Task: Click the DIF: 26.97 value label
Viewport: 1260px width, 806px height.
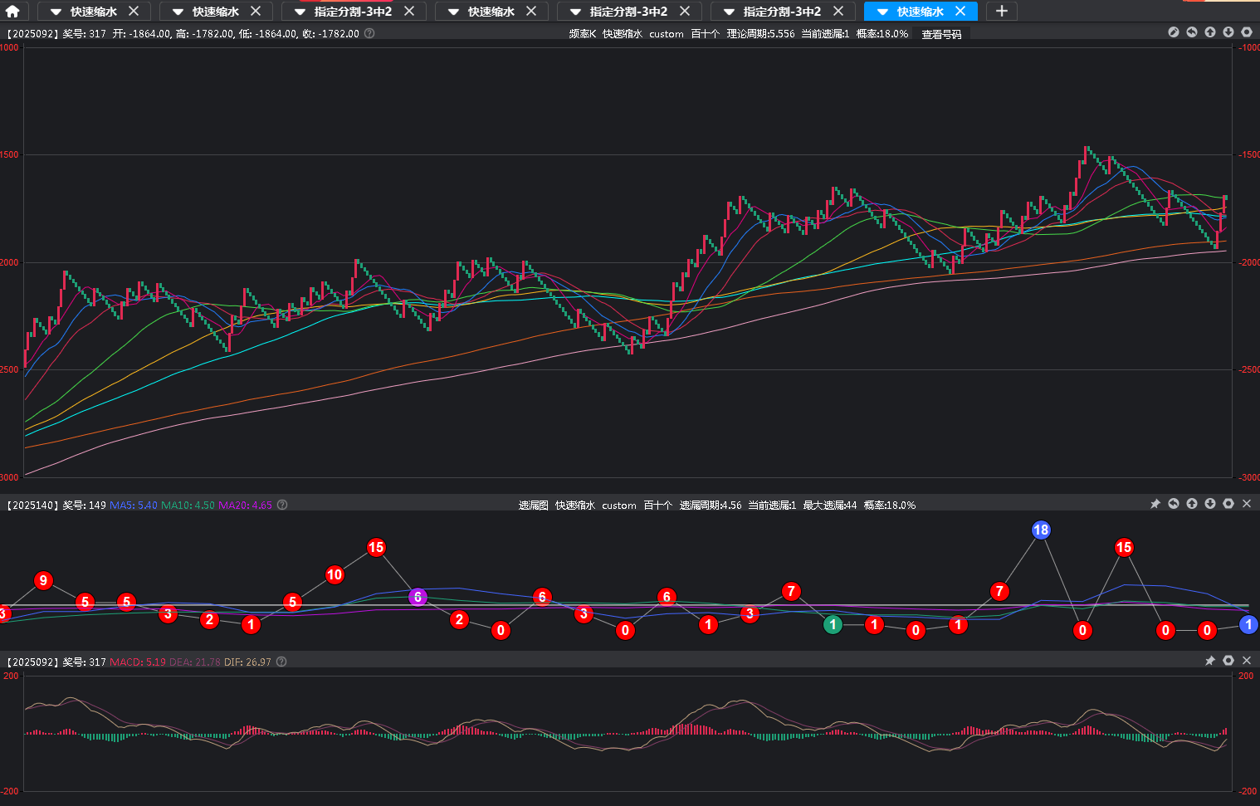Action: click(247, 662)
